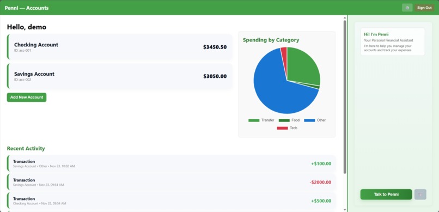Open the Savings Account card
This screenshot has height=212, width=439.
(x=119, y=76)
